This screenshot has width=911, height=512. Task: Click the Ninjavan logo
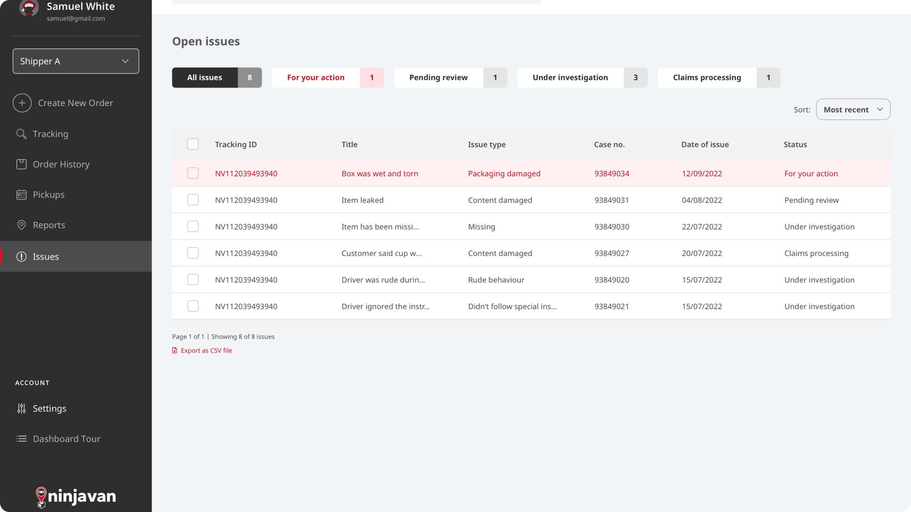[x=76, y=496]
